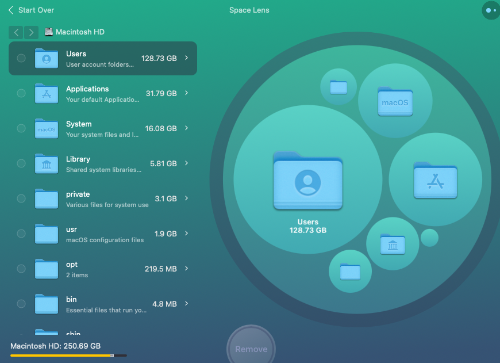
Task: Click the Library folder icon in list
Action: tap(47, 164)
